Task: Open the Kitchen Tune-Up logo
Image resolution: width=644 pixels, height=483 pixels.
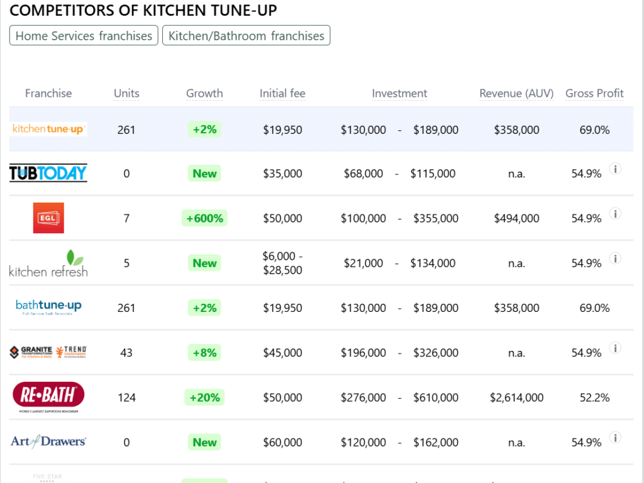Action: click(x=48, y=129)
